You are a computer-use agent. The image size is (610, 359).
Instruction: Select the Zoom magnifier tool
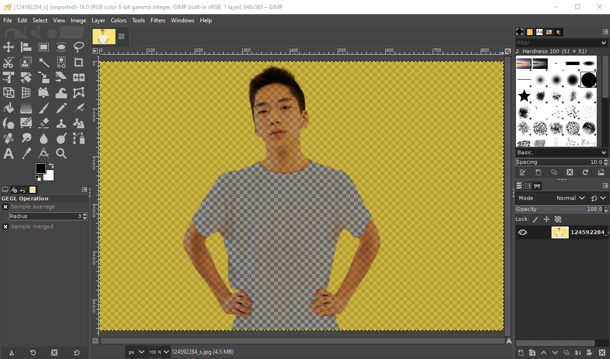point(61,153)
